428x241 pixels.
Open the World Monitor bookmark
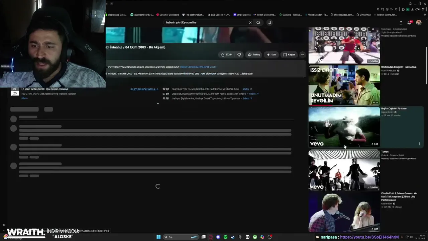(x=316, y=15)
